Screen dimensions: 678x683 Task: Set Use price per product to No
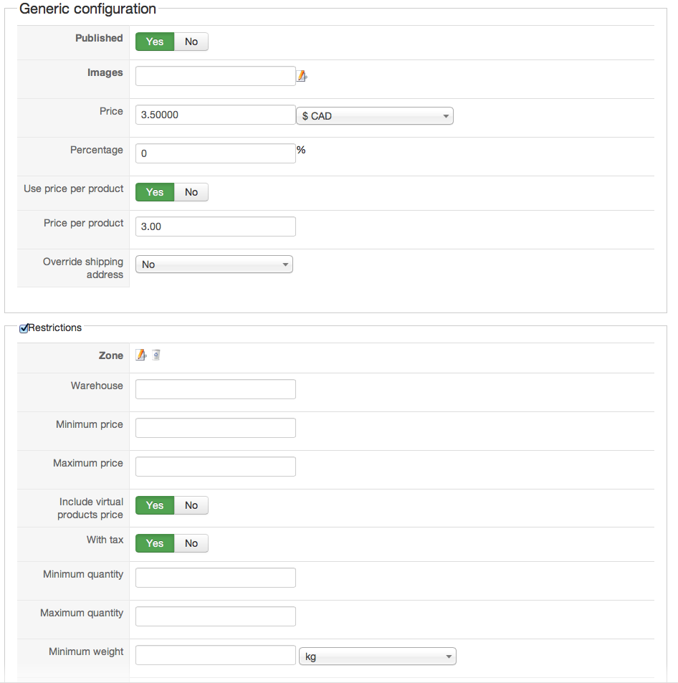tap(191, 192)
